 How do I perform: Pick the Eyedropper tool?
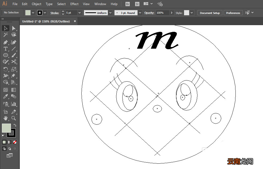6,97
